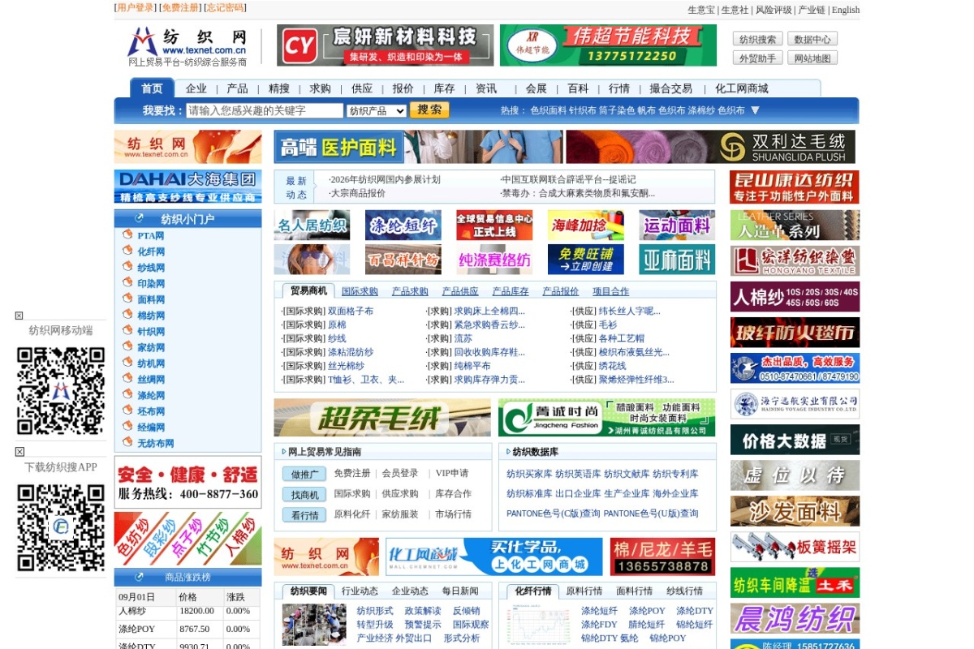Click the 找商机 button
Screen dimensions: 974x649
click(x=304, y=494)
